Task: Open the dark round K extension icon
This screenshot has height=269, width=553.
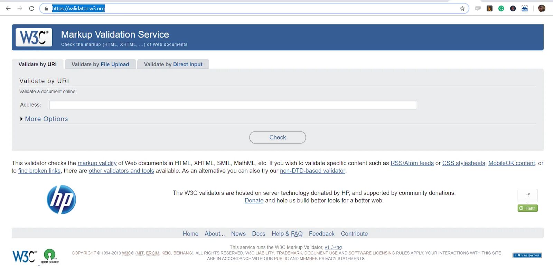Action: point(513,9)
